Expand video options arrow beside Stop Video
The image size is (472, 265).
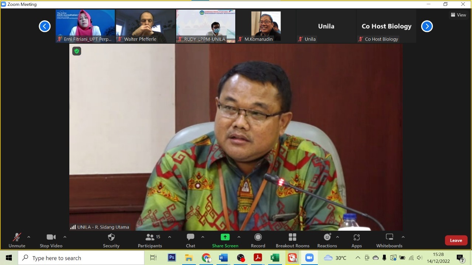point(65,237)
